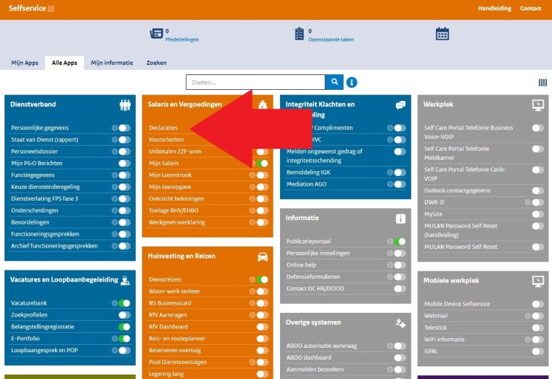
Task: Open the calendar icon
Action: click(442, 34)
